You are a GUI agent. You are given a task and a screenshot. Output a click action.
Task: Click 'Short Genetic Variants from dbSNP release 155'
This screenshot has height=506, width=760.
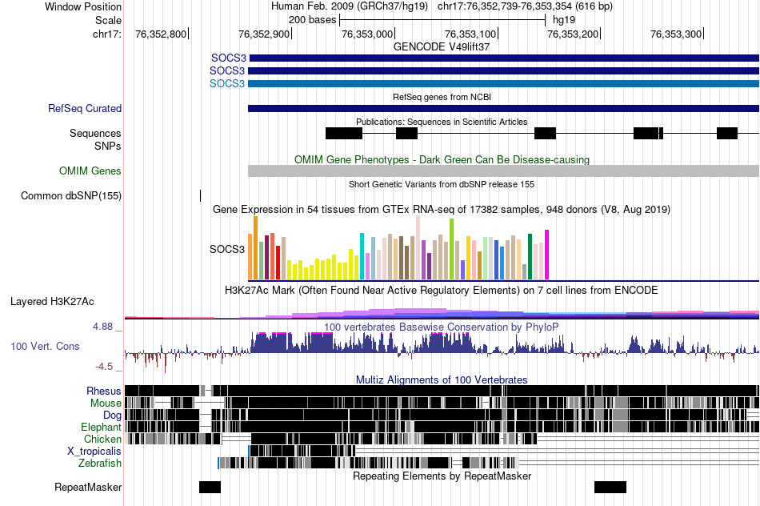pos(442,184)
